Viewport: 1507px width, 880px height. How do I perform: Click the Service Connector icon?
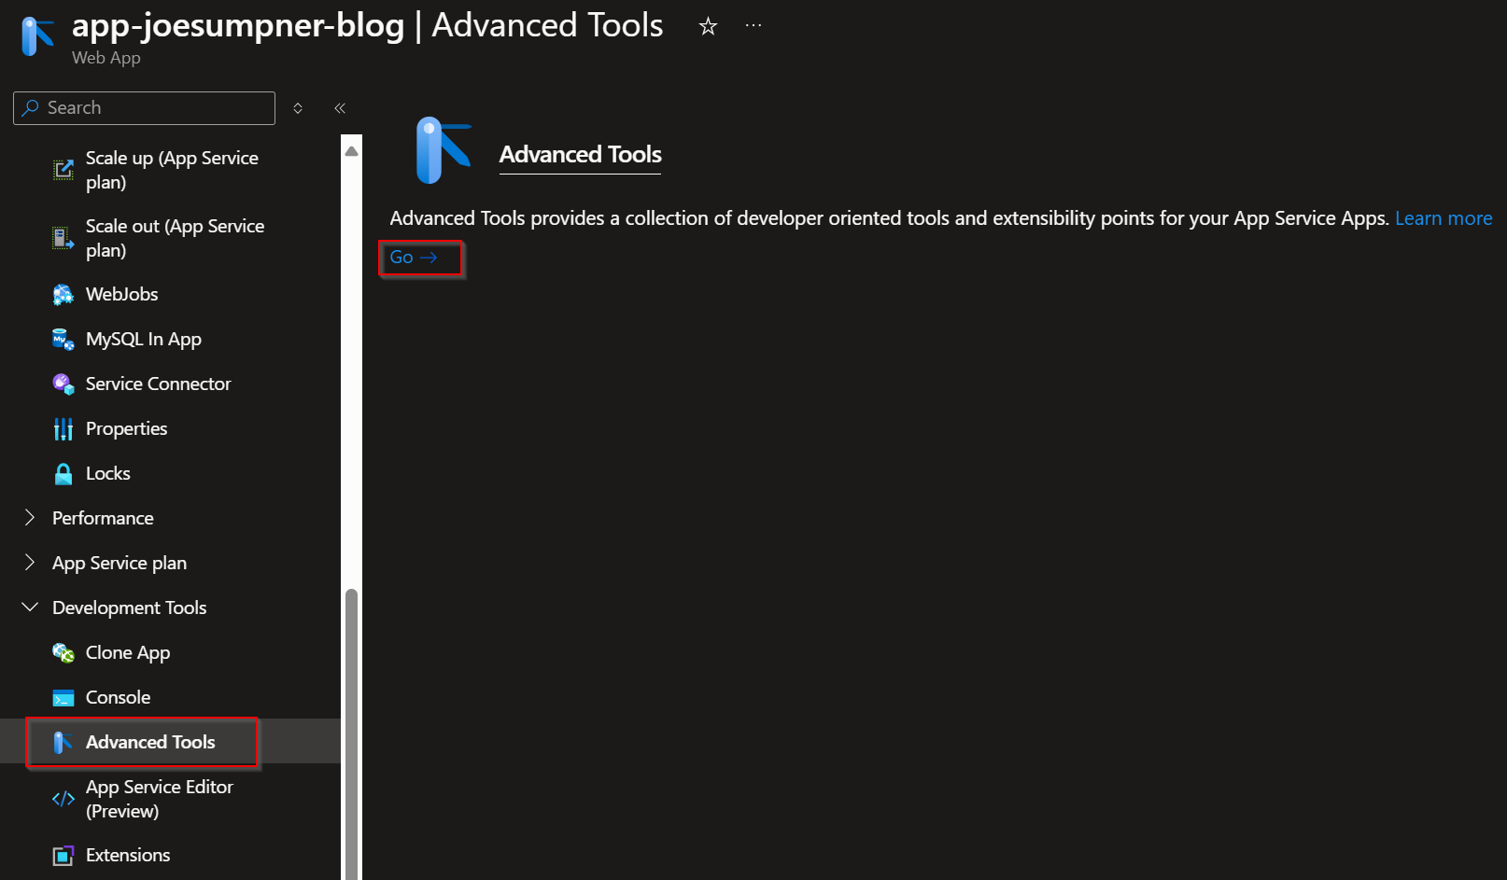(63, 384)
